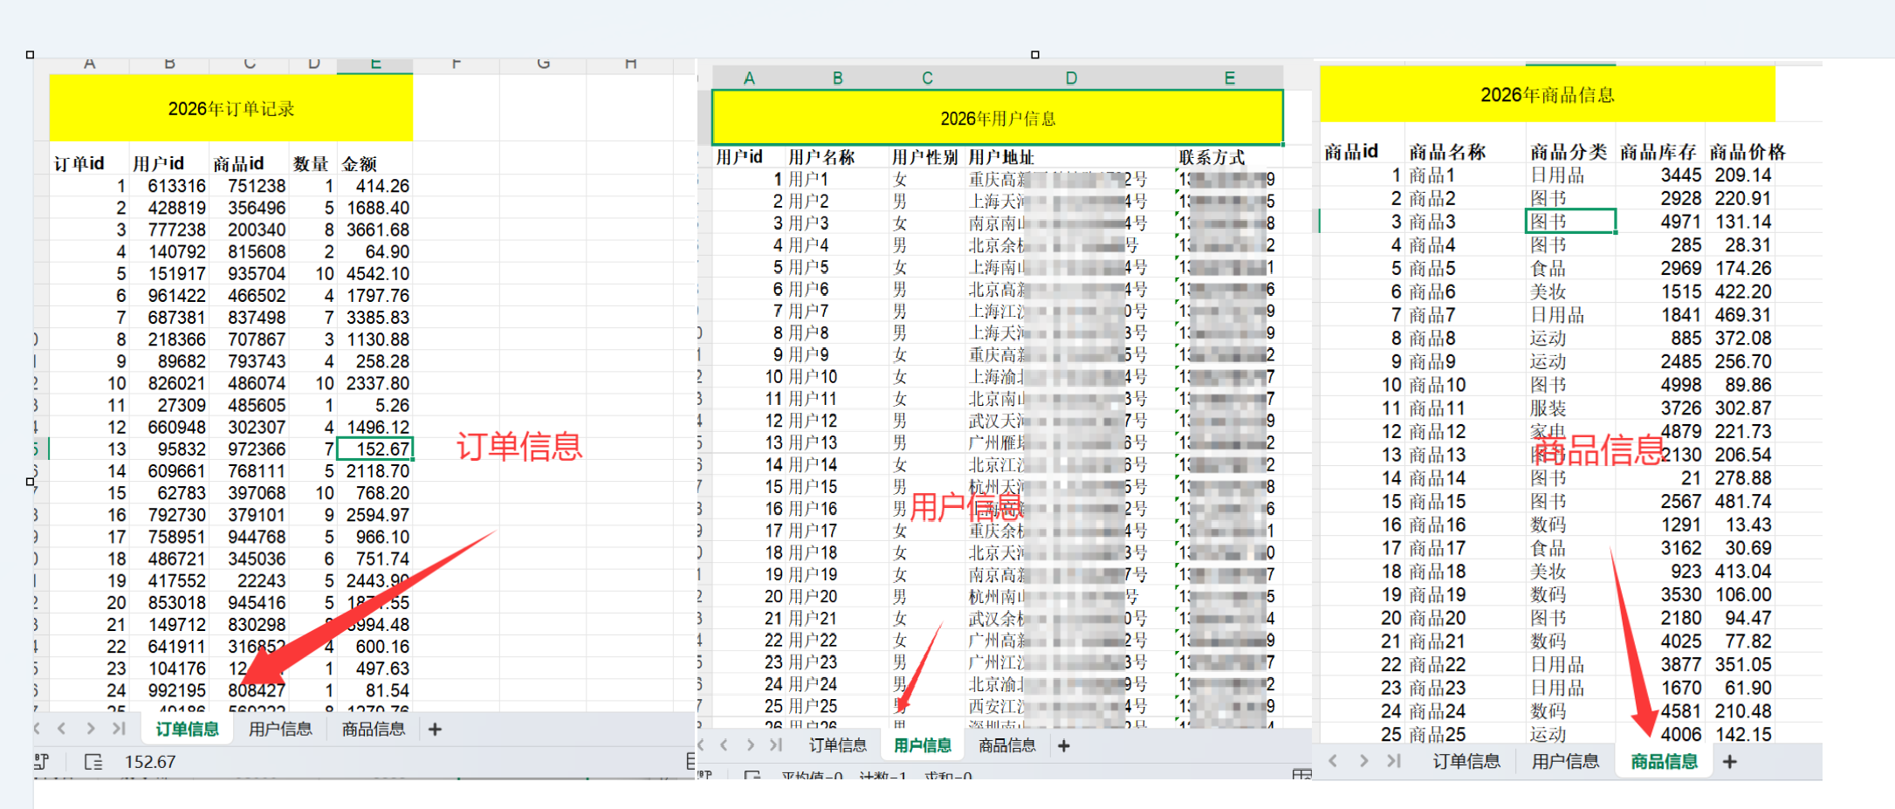Viewport: 1895px width, 809px height.
Task: Select column B header in user info sheet
Action: point(837,78)
